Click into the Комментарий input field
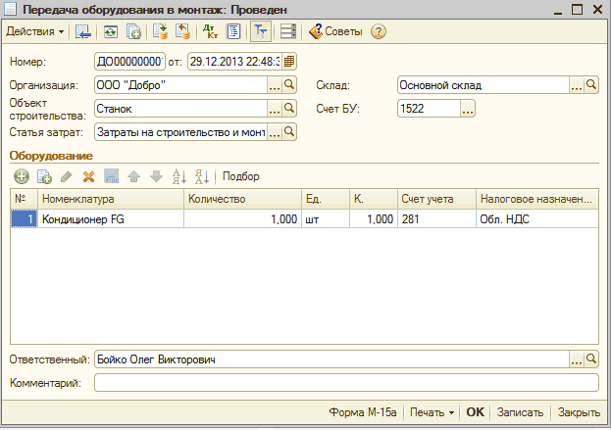The height and width of the screenshot is (430, 611). click(345, 382)
